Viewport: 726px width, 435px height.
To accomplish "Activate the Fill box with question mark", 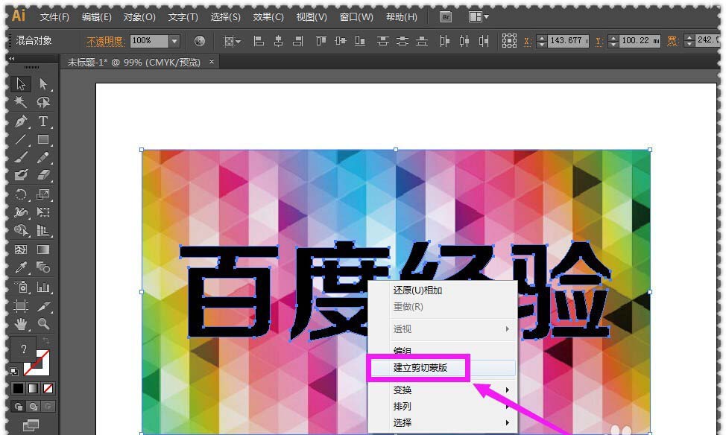I will pos(24,349).
